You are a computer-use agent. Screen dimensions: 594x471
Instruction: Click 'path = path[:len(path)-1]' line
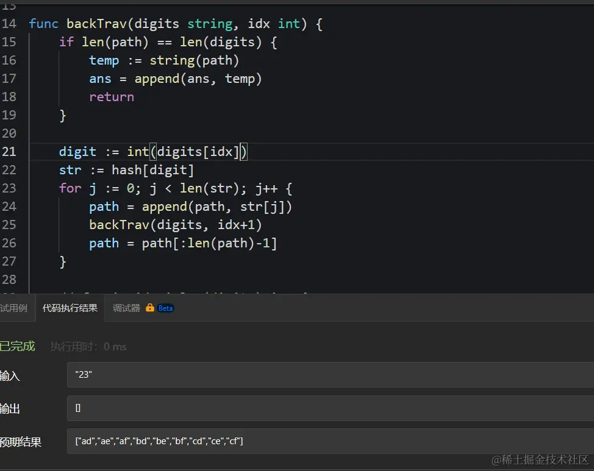click(x=183, y=243)
